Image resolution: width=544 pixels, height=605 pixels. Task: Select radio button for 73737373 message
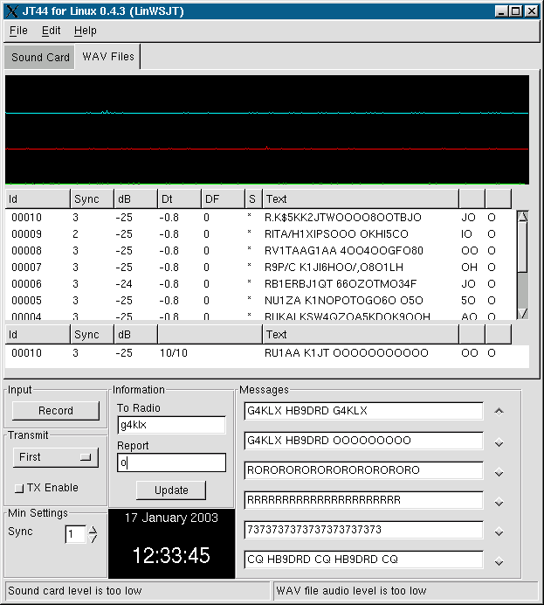pyautogui.click(x=499, y=532)
